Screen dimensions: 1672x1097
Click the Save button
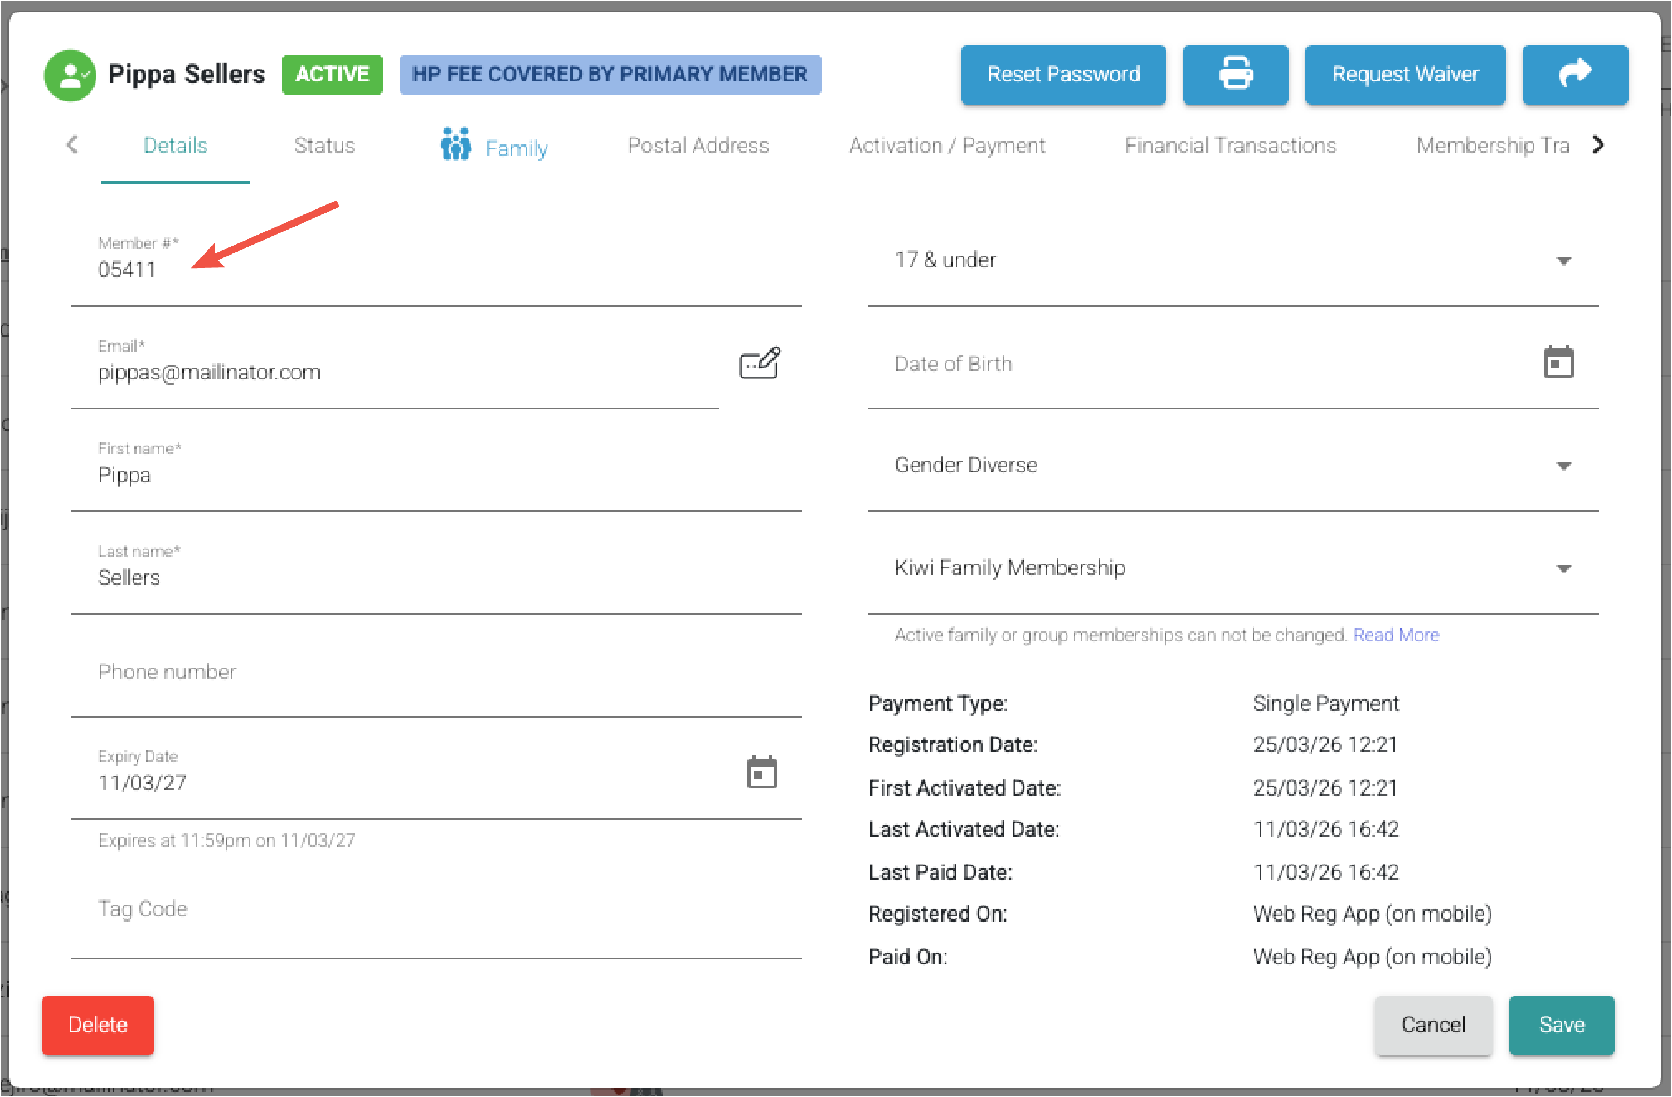pyautogui.click(x=1561, y=1025)
